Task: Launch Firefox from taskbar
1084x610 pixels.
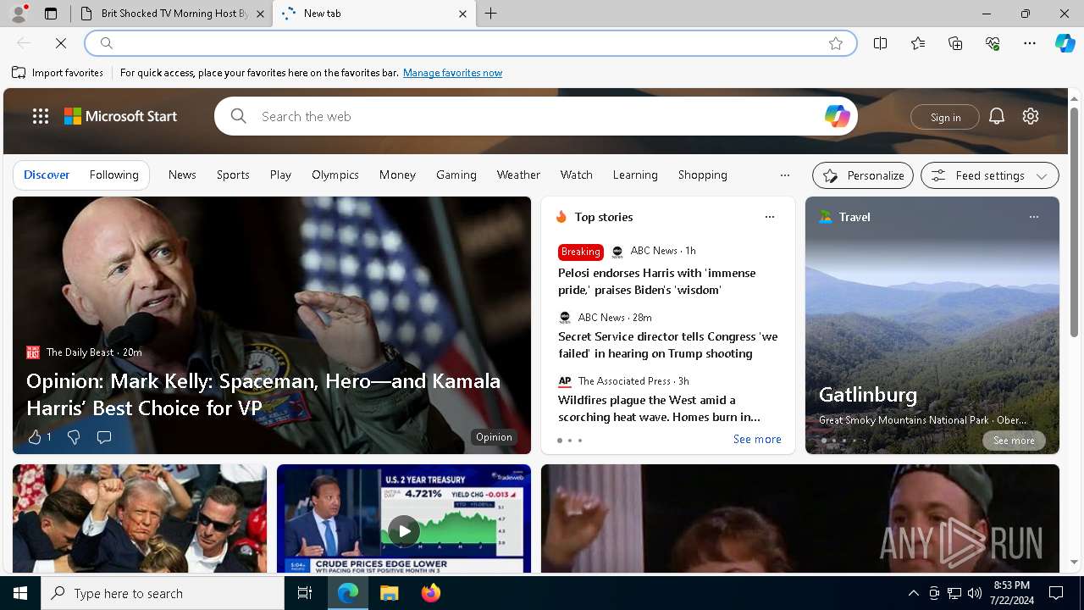Action: click(x=431, y=593)
